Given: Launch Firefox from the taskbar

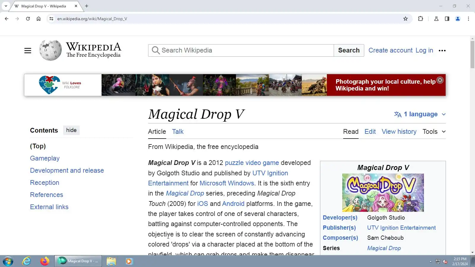Looking at the screenshot, I should coord(45,261).
